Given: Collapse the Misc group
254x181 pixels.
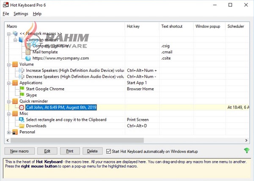Looking at the screenshot, I should click(9, 114).
